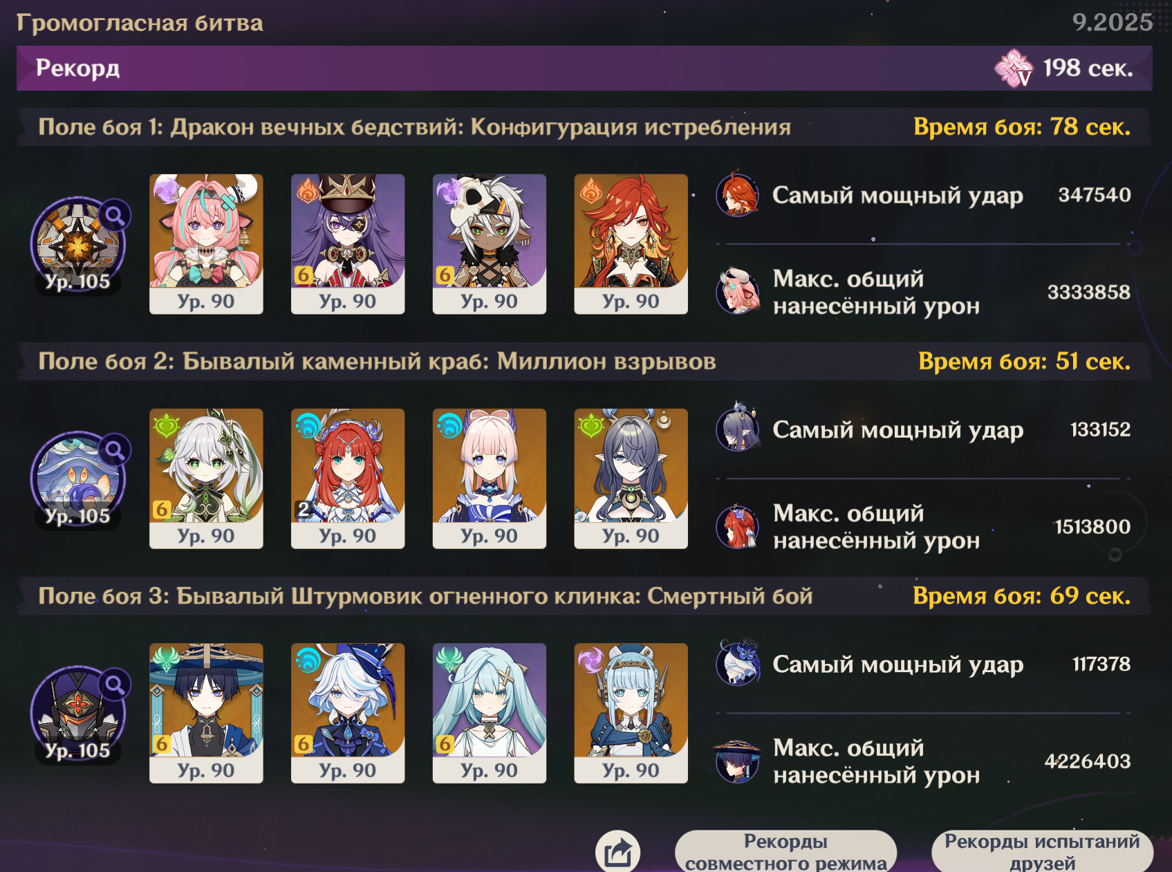Image resolution: width=1172 pixels, height=872 pixels.
Task: Open Рекорды испытаний друзей
Action: (x=1042, y=851)
